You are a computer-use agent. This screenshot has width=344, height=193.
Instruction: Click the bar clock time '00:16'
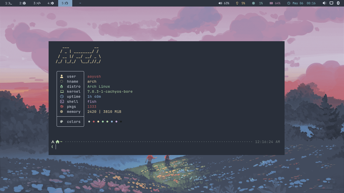click(311, 3)
